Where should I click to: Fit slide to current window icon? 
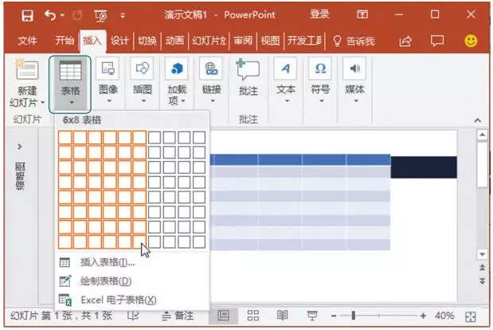coord(471,316)
